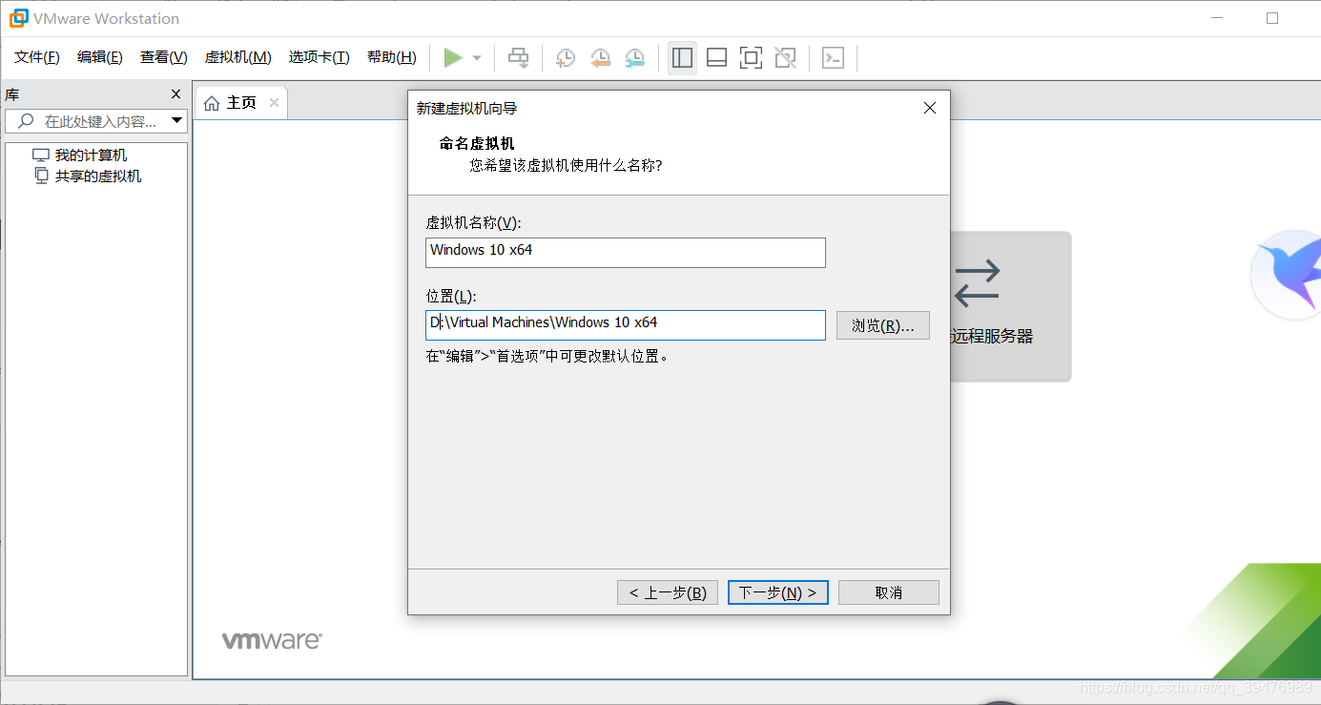Screen dimensions: 1321x705
Task: Open the snapshot manager icon
Action: pyautogui.click(x=634, y=58)
